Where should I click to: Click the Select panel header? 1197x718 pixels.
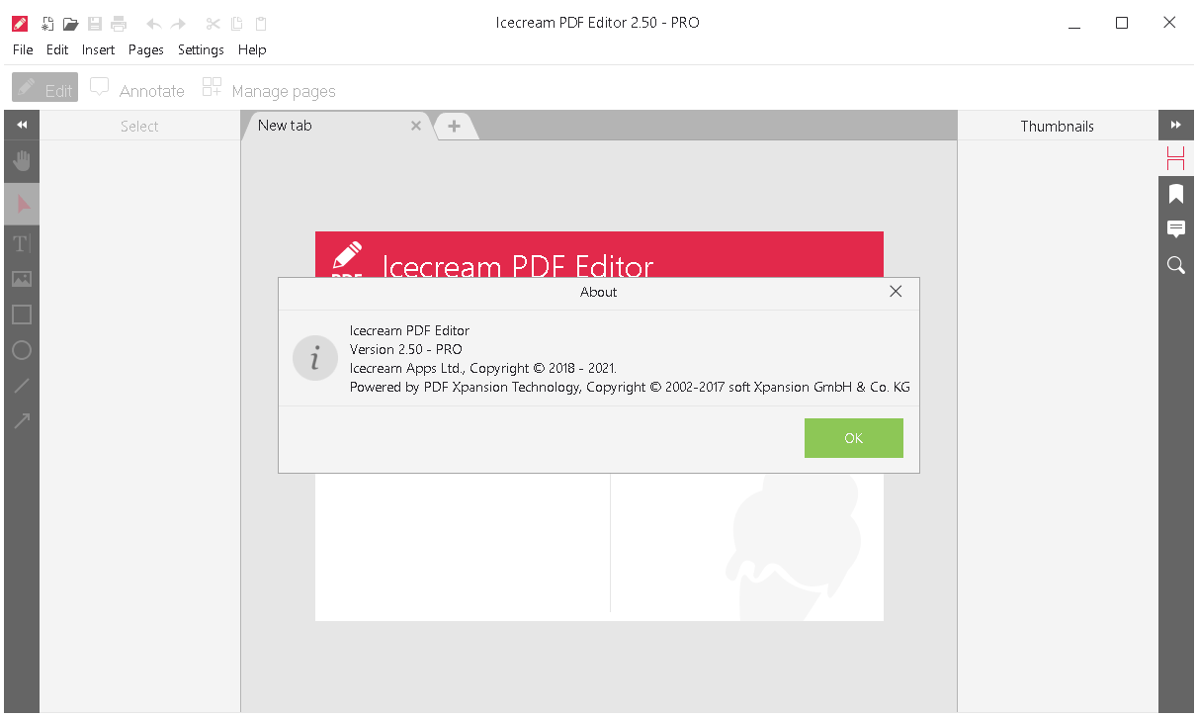point(139,126)
